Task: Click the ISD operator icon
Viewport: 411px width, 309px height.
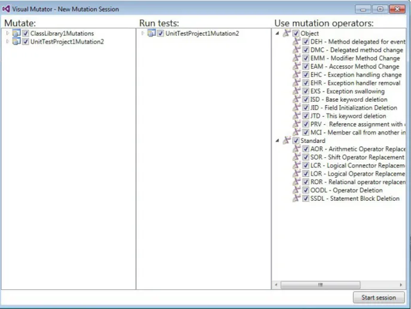Action: 297,99
